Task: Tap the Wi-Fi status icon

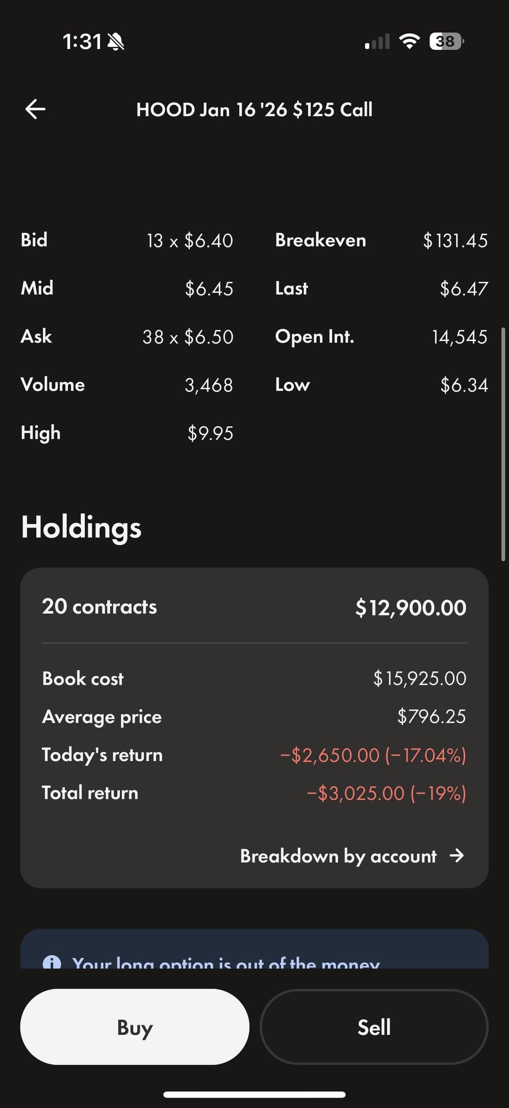Action: [409, 42]
